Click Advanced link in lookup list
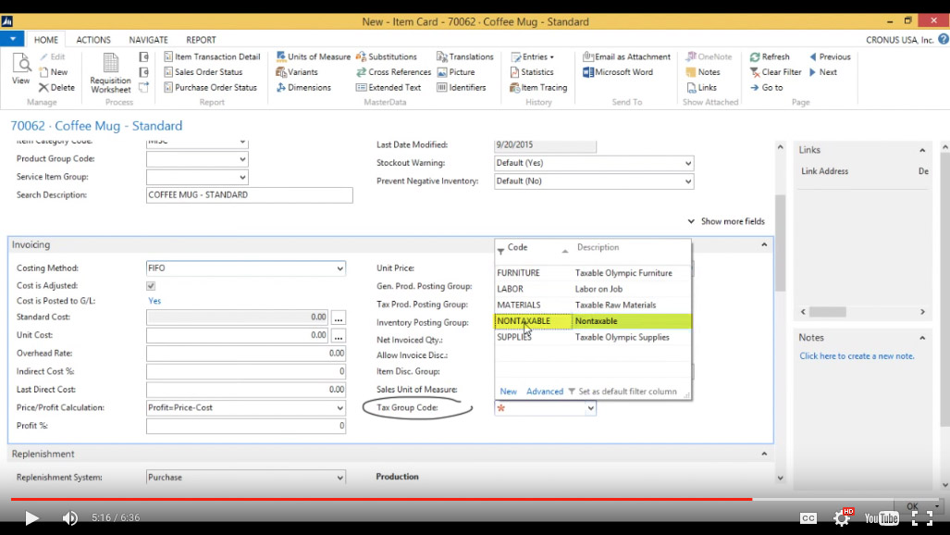Viewport: 950px width, 535px height. [x=545, y=392]
